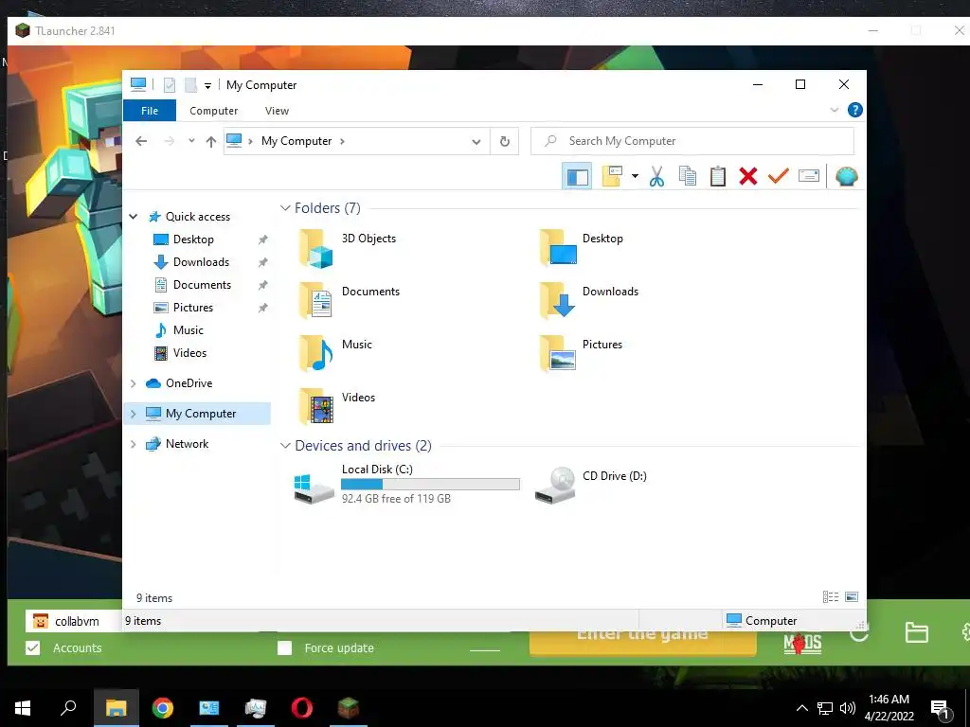Select the CD Drive (D:) icon
This screenshot has width=970, height=727.
pos(555,485)
